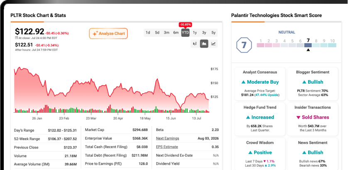Open the EPS Estimate link
The image size is (348, 170).
167,147
